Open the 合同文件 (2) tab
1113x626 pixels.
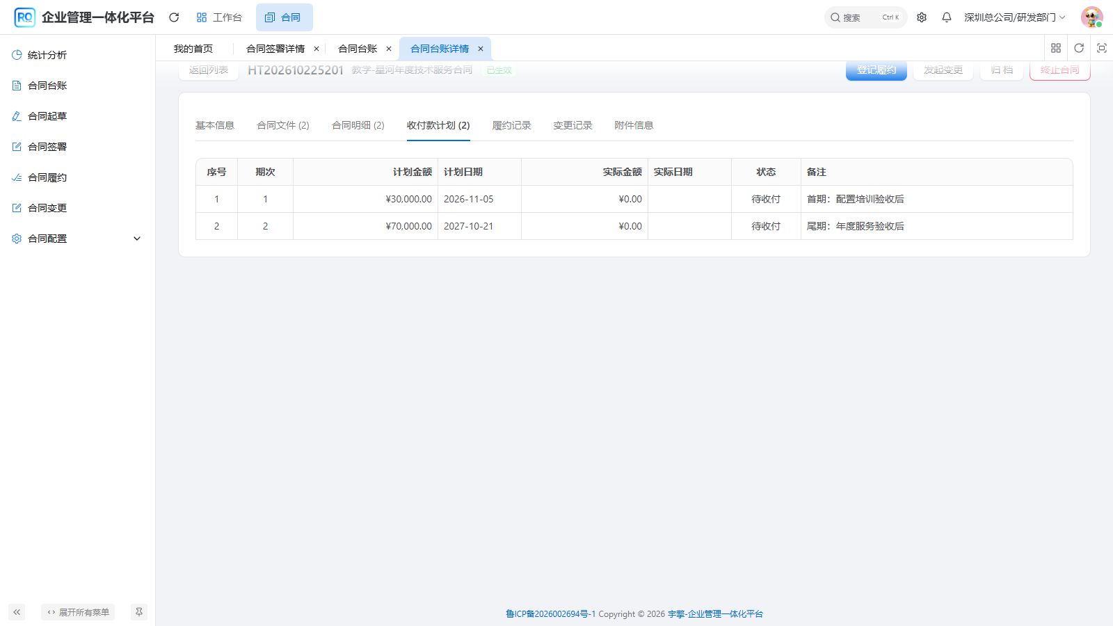283,125
